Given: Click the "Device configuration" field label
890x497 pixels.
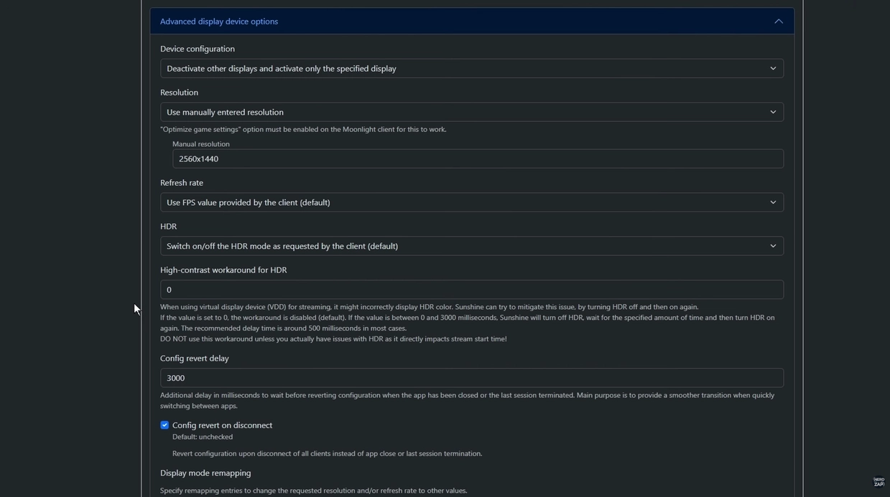Looking at the screenshot, I should (198, 49).
